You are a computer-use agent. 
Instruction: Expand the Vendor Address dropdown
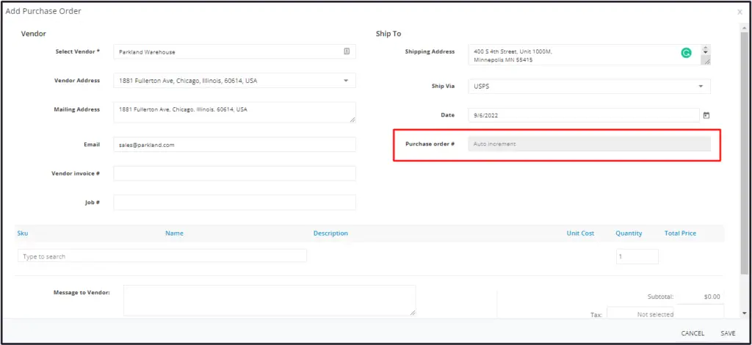pyautogui.click(x=346, y=81)
